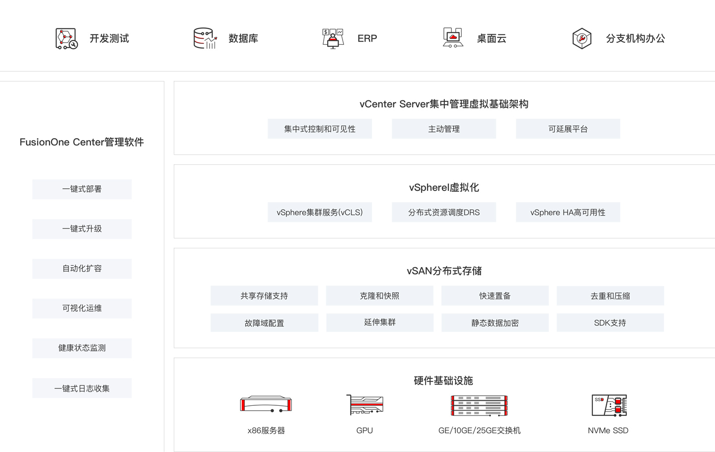
Task: Click the GPU caption
Action: (x=364, y=431)
